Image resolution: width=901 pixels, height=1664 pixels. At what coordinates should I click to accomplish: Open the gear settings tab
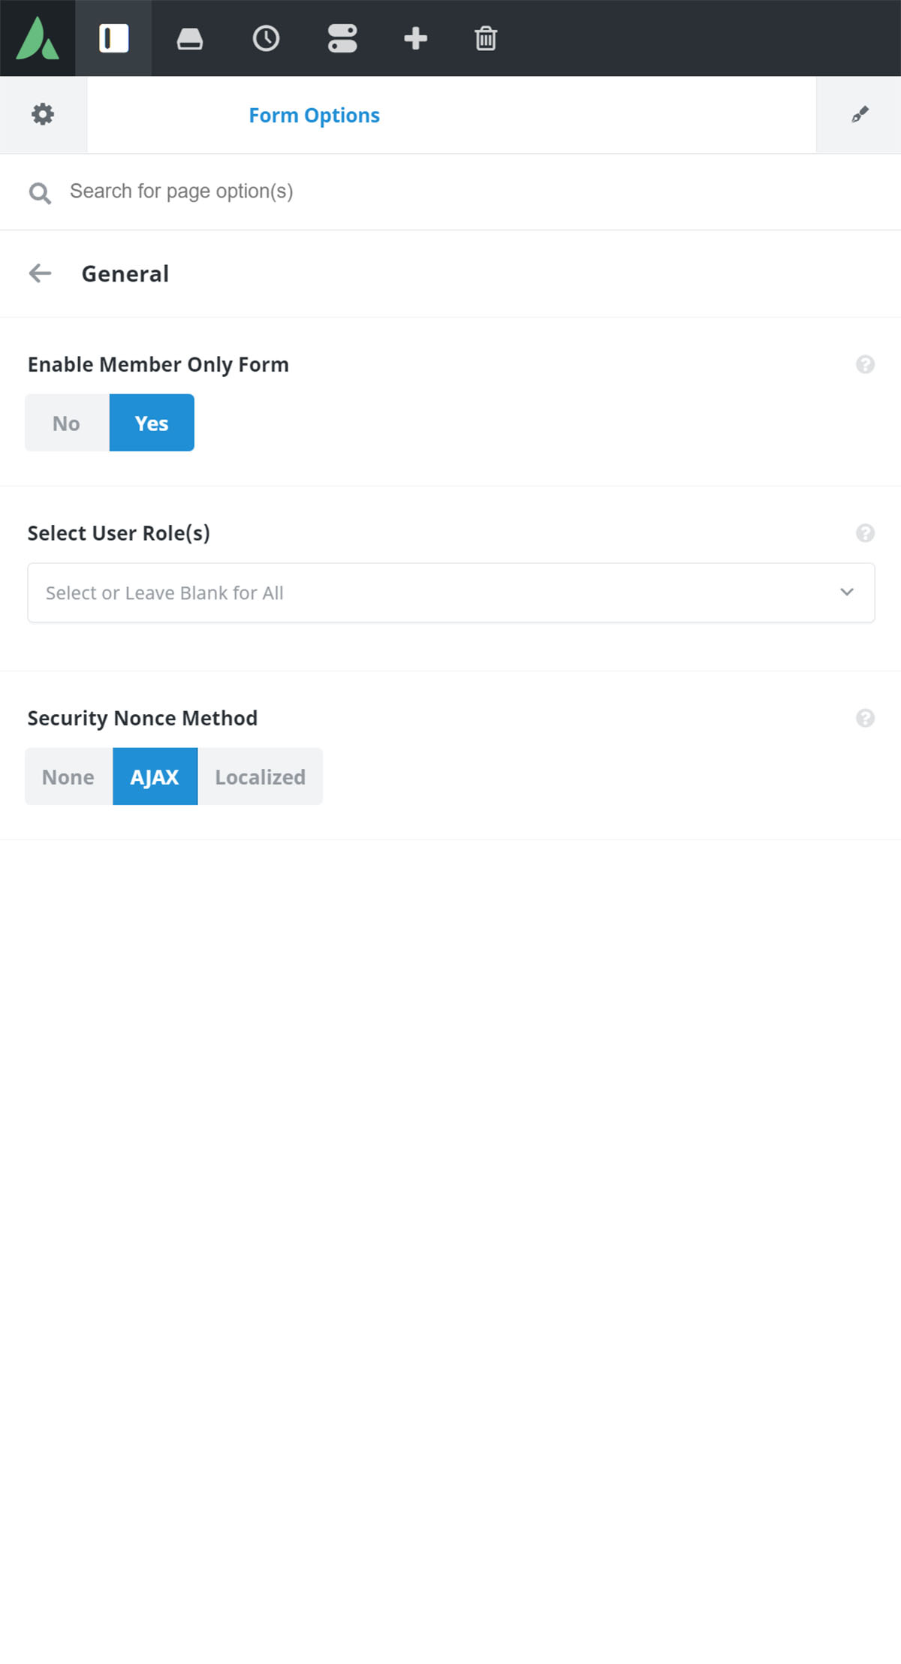(43, 114)
